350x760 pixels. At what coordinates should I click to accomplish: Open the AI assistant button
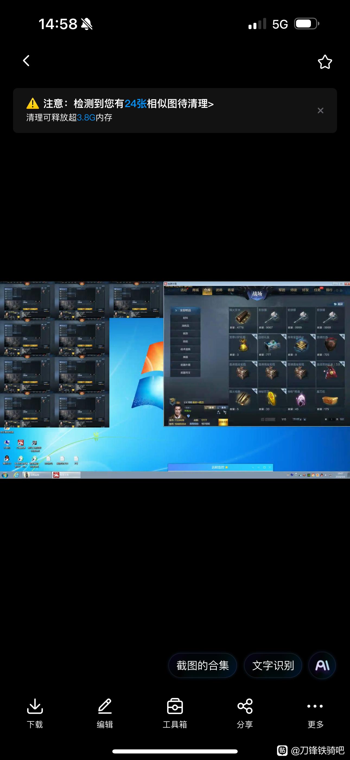coord(322,665)
